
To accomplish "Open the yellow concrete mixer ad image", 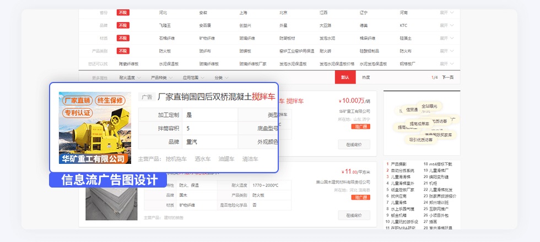I will pyautogui.click(x=95, y=128).
